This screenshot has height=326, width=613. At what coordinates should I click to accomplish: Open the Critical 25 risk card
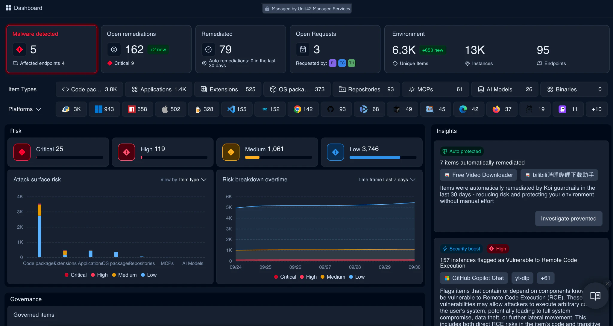coord(58,152)
